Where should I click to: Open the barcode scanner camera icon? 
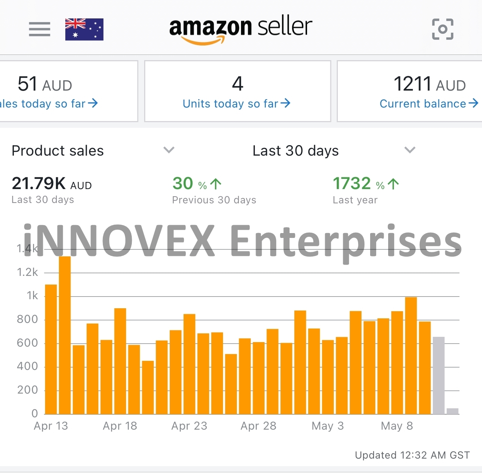443,29
